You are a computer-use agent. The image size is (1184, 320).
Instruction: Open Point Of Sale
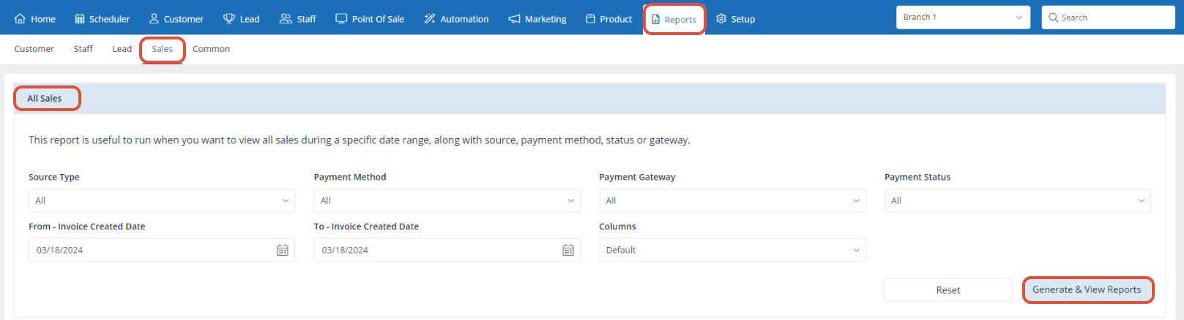coord(370,19)
